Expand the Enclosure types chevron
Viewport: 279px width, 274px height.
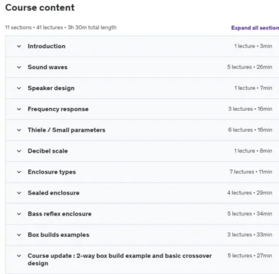pos(19,172)
